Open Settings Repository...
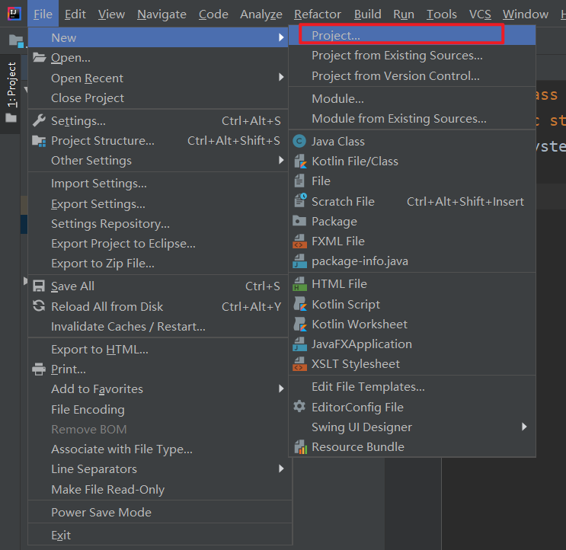 pos(158,224)
